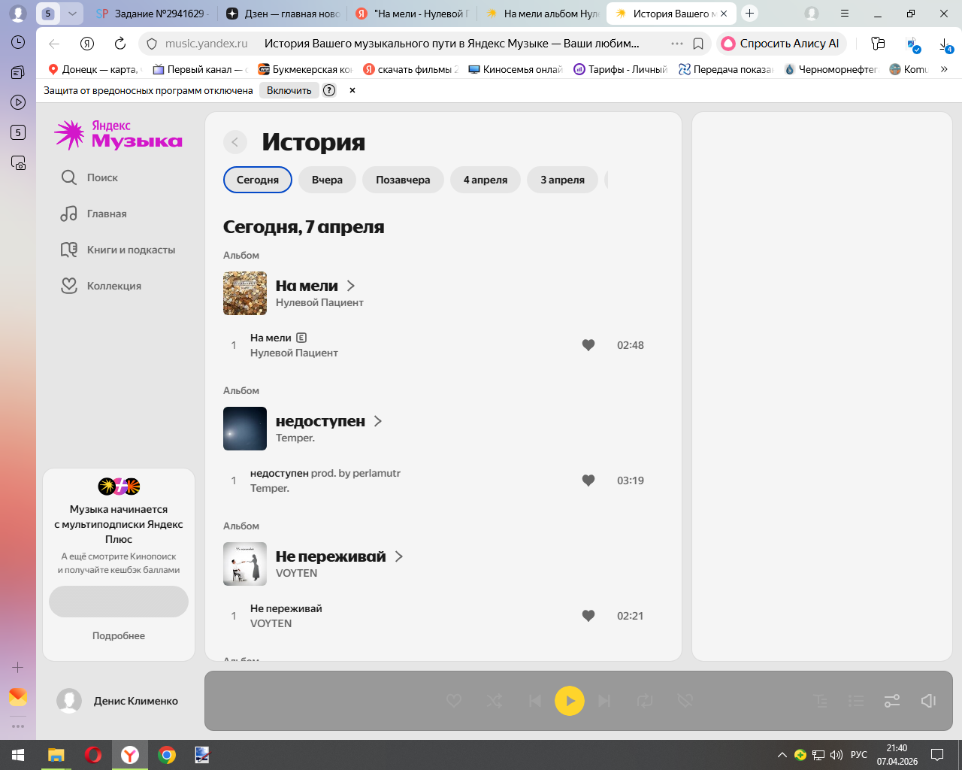This screenshot has width=962, height=770.
Task: Expand the недоступен album chevron
Action: [x=378, y=421]
